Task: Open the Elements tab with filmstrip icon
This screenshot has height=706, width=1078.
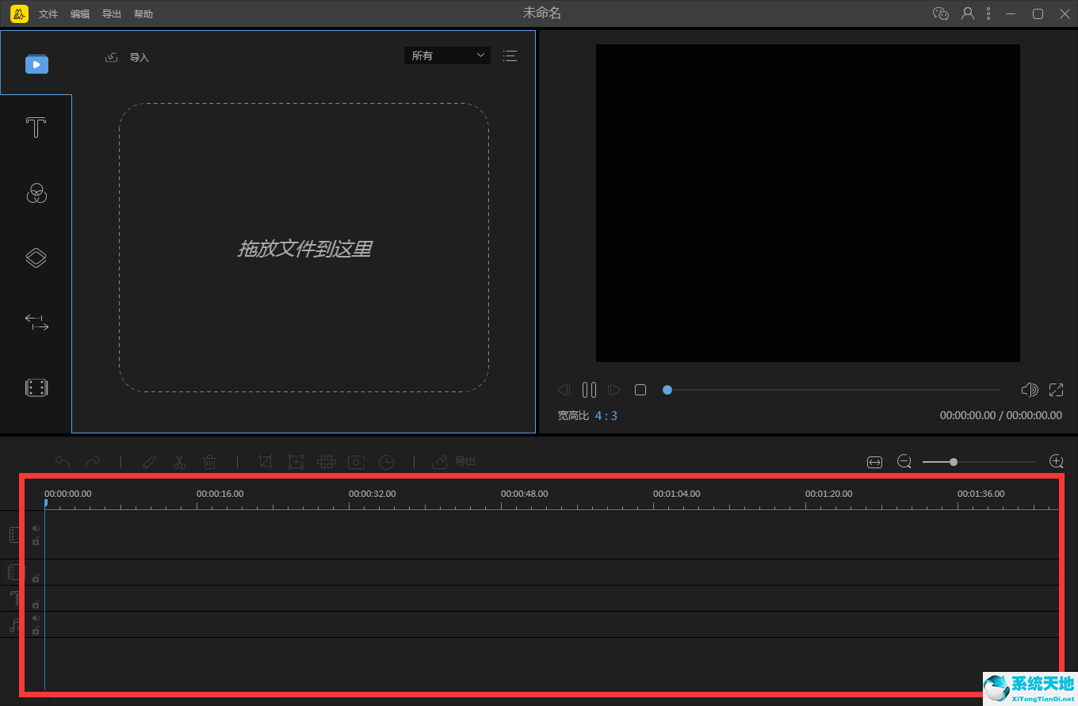Action: (x=36, y=387)
